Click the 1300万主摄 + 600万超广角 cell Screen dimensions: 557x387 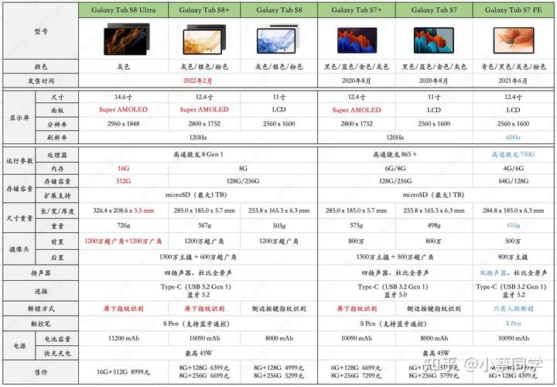198,256
